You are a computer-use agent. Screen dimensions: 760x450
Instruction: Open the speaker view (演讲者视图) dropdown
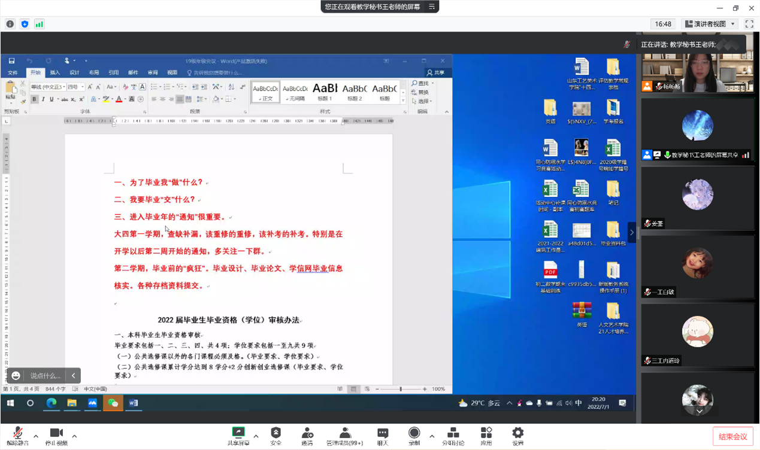pos(710,24)
